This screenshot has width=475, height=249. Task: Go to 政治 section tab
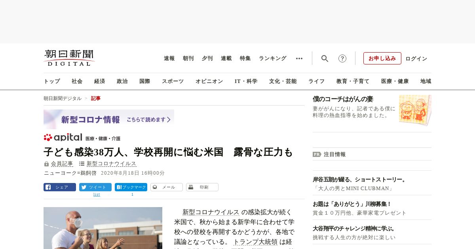(x=122, y=81)
